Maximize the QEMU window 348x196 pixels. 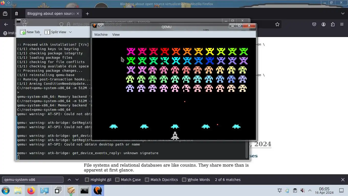point(239,26)
